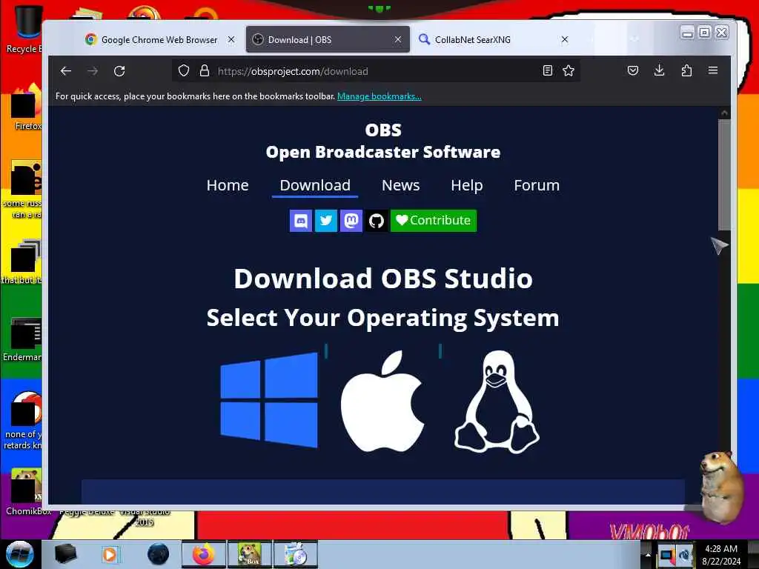The image size is (759, 569).
Task: Click the forward navigation arrow
Action: point(93,71)
